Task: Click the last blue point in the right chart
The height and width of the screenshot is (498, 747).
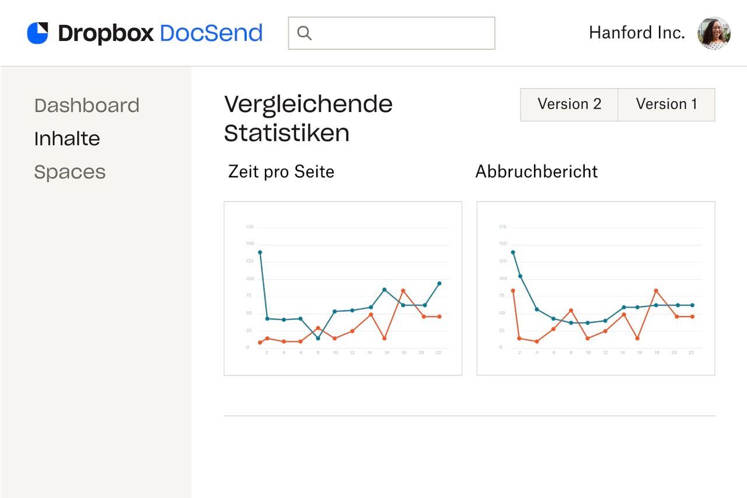Action: tap(692, 305)
